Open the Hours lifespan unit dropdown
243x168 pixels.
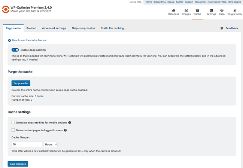coord(51,144)
